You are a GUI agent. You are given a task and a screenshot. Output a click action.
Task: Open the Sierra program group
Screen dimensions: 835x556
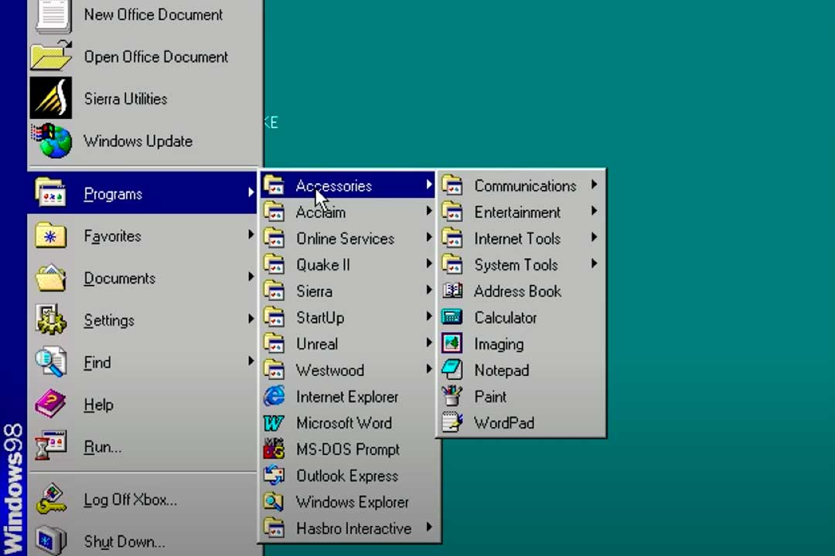click(348, 291)
